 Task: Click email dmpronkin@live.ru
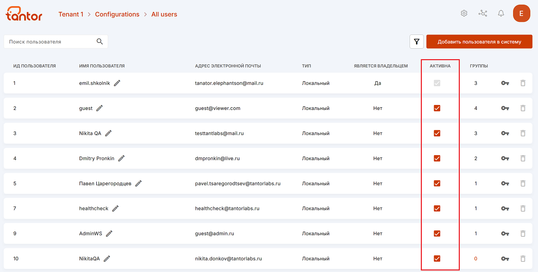[217, 158]
